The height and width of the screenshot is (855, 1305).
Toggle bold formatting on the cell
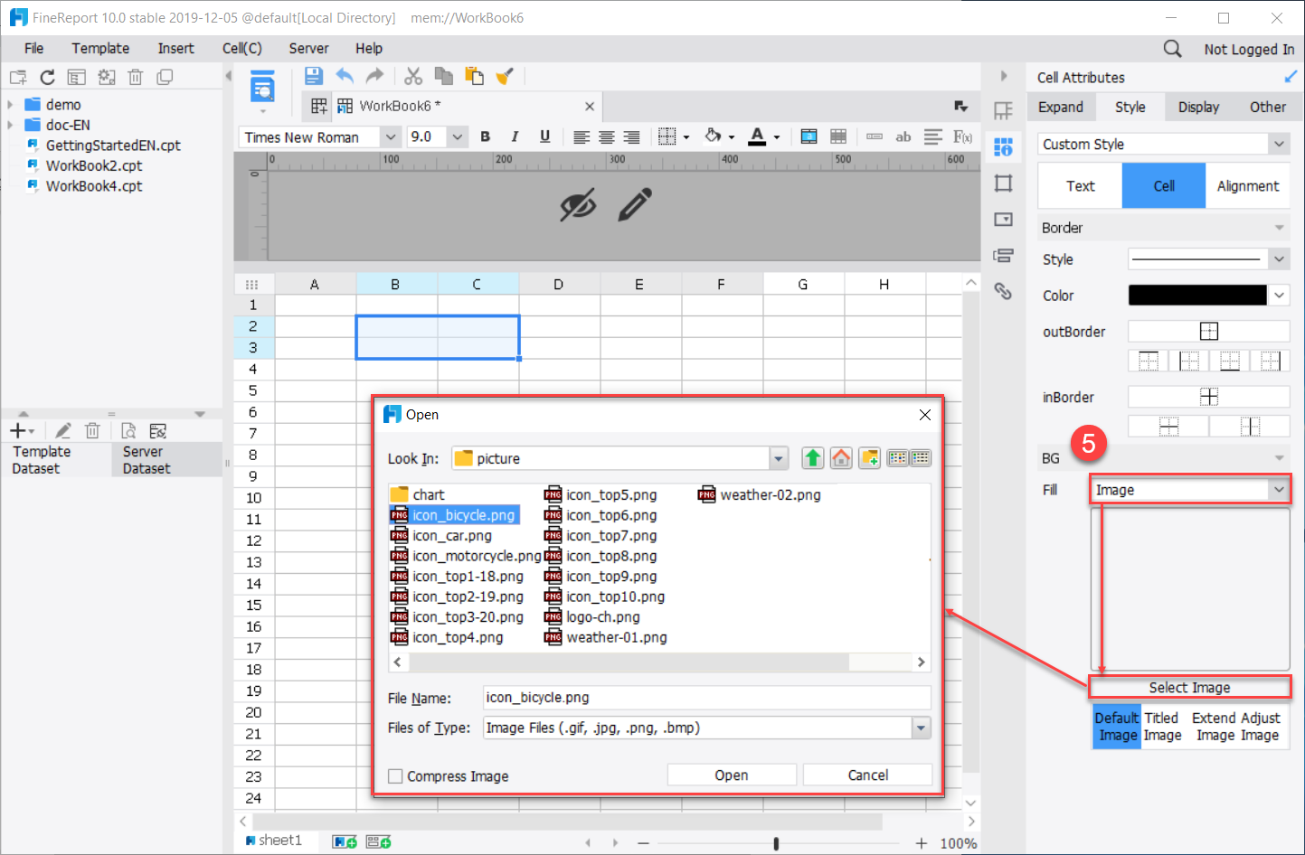(486, 136)
